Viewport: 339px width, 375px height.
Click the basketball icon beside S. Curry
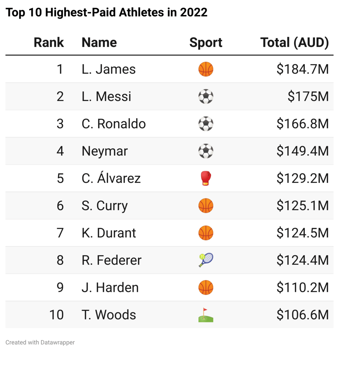[206, 206]
